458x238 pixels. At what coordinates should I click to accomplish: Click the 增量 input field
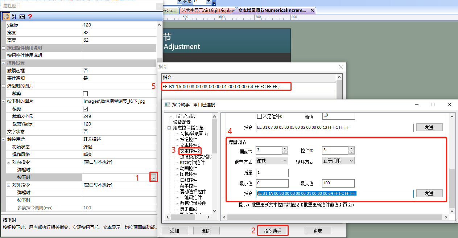tap(272, 173)
